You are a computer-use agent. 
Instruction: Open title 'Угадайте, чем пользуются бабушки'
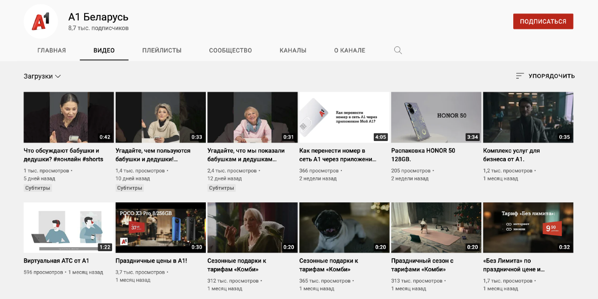coord(153,155)
